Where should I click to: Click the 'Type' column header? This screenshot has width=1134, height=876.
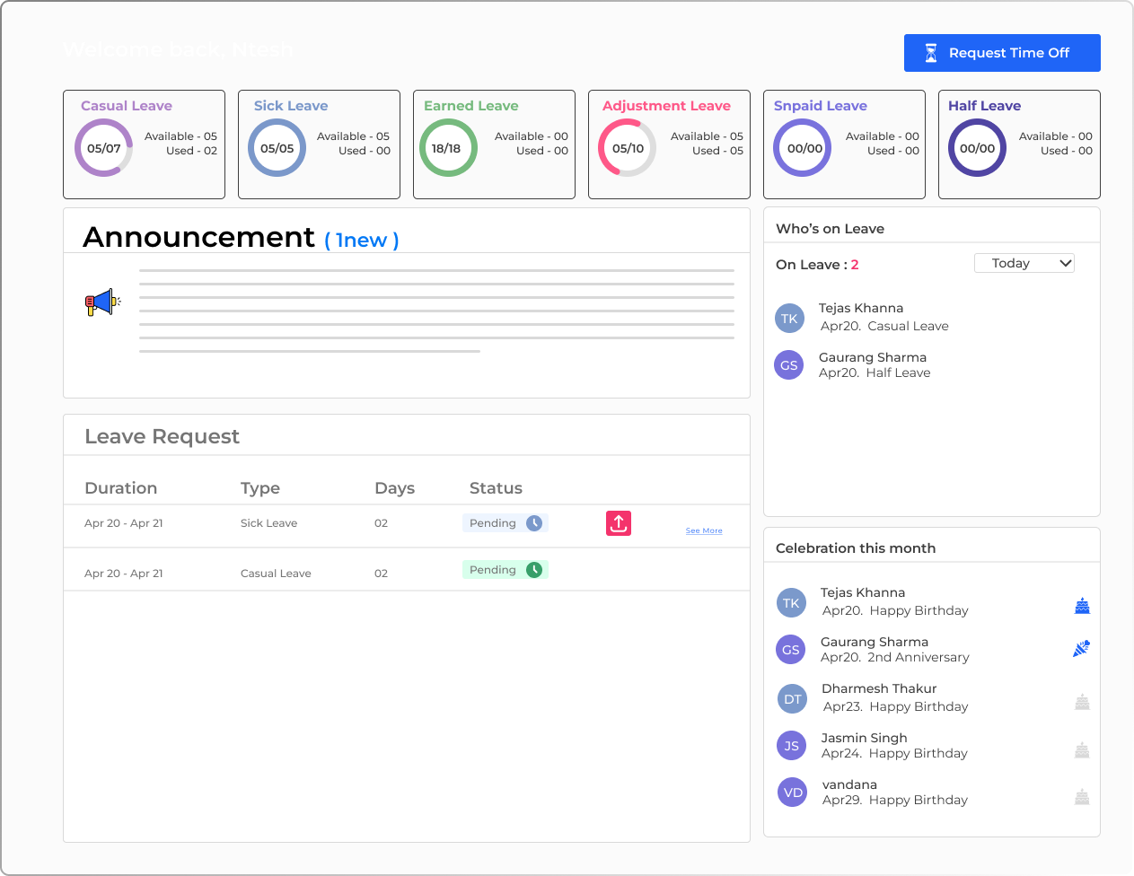coord(260,488)
